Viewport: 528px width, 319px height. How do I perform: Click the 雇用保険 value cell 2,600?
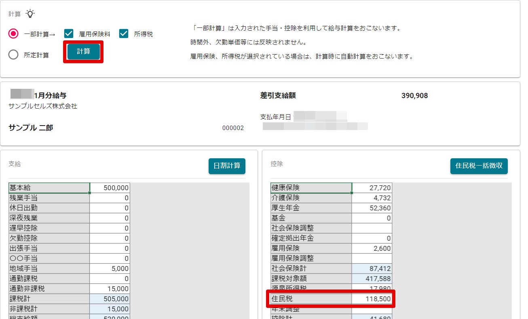[372, 248]
